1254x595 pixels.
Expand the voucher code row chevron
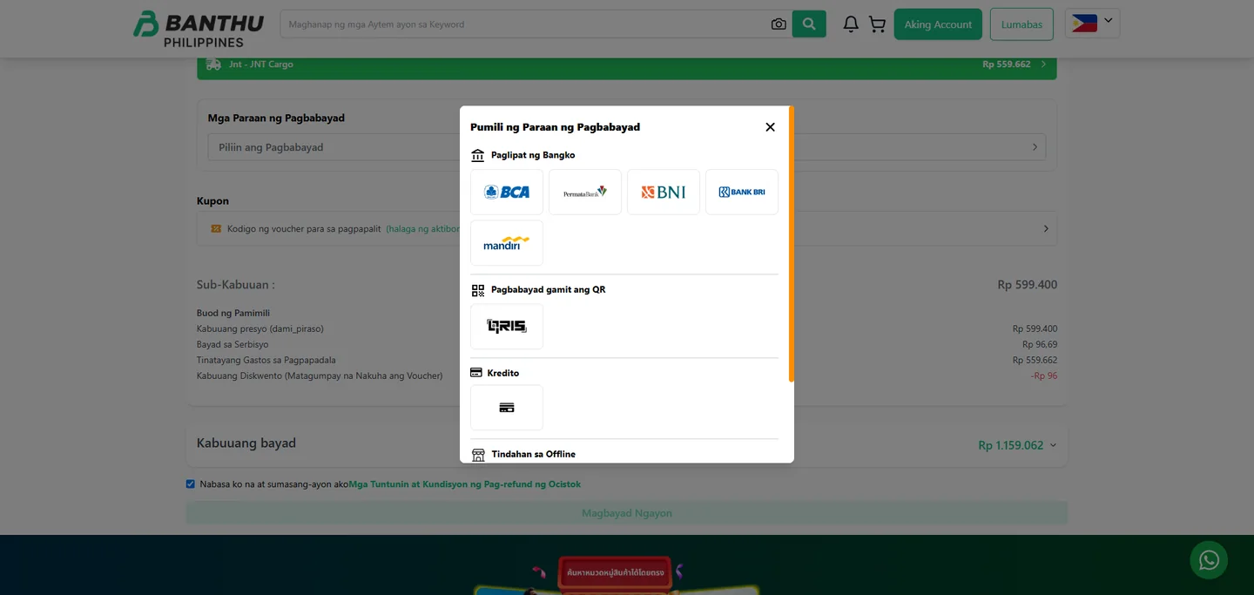point(1046,229)
